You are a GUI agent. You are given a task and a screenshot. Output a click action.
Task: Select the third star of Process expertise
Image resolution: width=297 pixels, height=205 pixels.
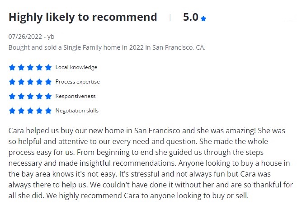pos(30,82)
